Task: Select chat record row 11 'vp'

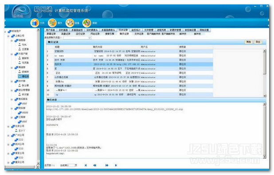Action: click(129, 95)
